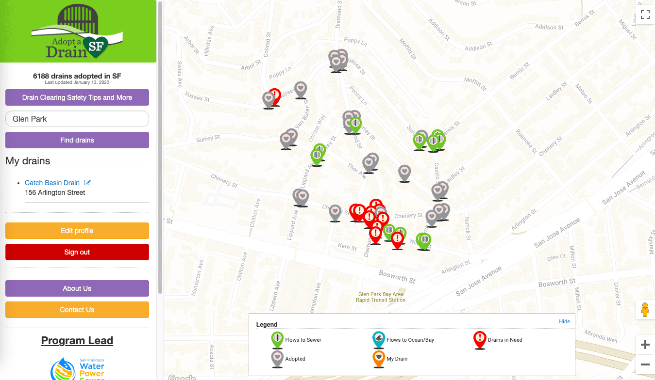Click the Program Lead heading
The height and width of the screenshot is (380, 655).
77,341
